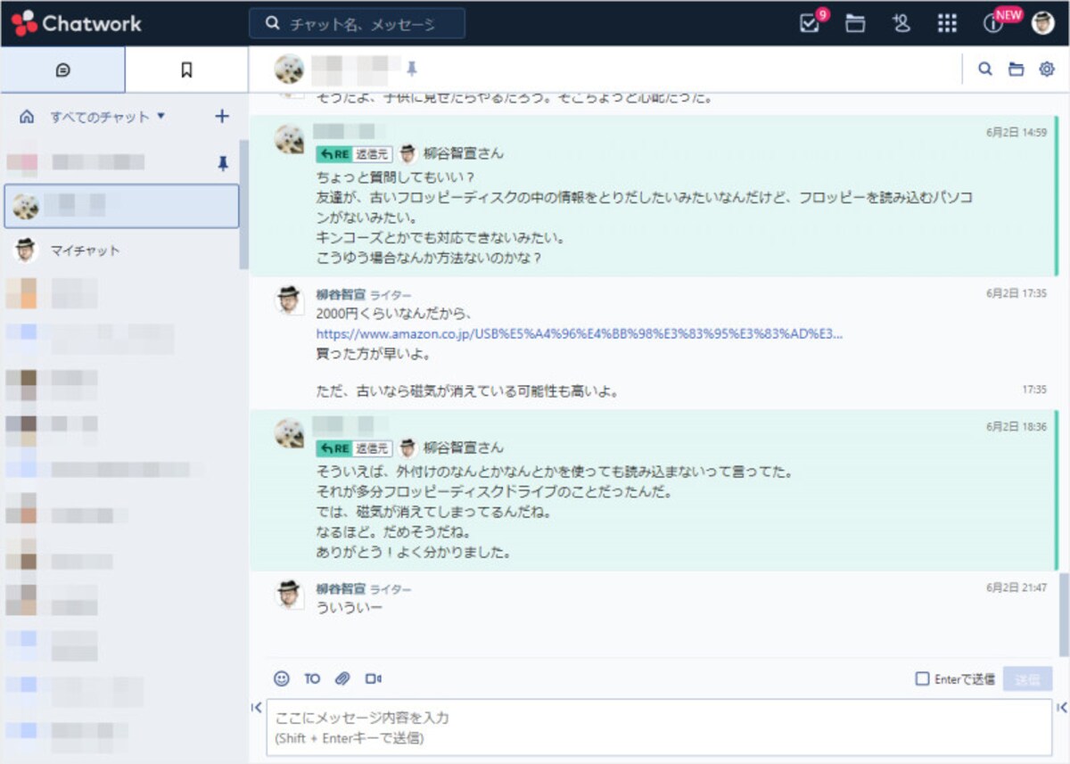1070x764 pixels.
Task: Open the apps grid icon in header
Action: point(947,23)
